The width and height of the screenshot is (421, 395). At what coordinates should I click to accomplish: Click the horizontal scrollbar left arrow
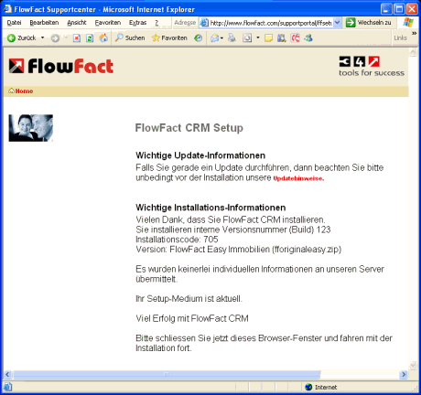click(7, 374)
